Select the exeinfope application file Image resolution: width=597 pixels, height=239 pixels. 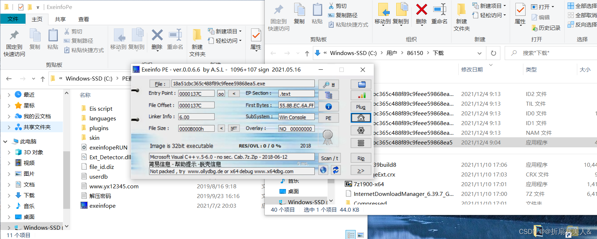[x=102, y=206]
